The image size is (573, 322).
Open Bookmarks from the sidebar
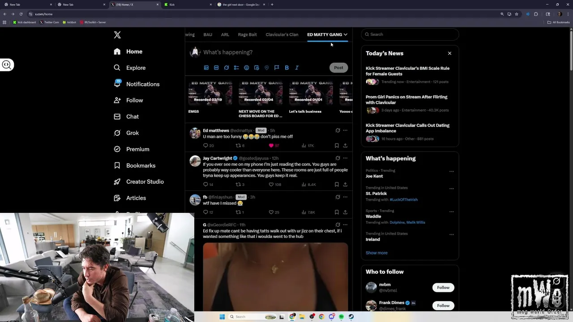[x=134, y=165]
